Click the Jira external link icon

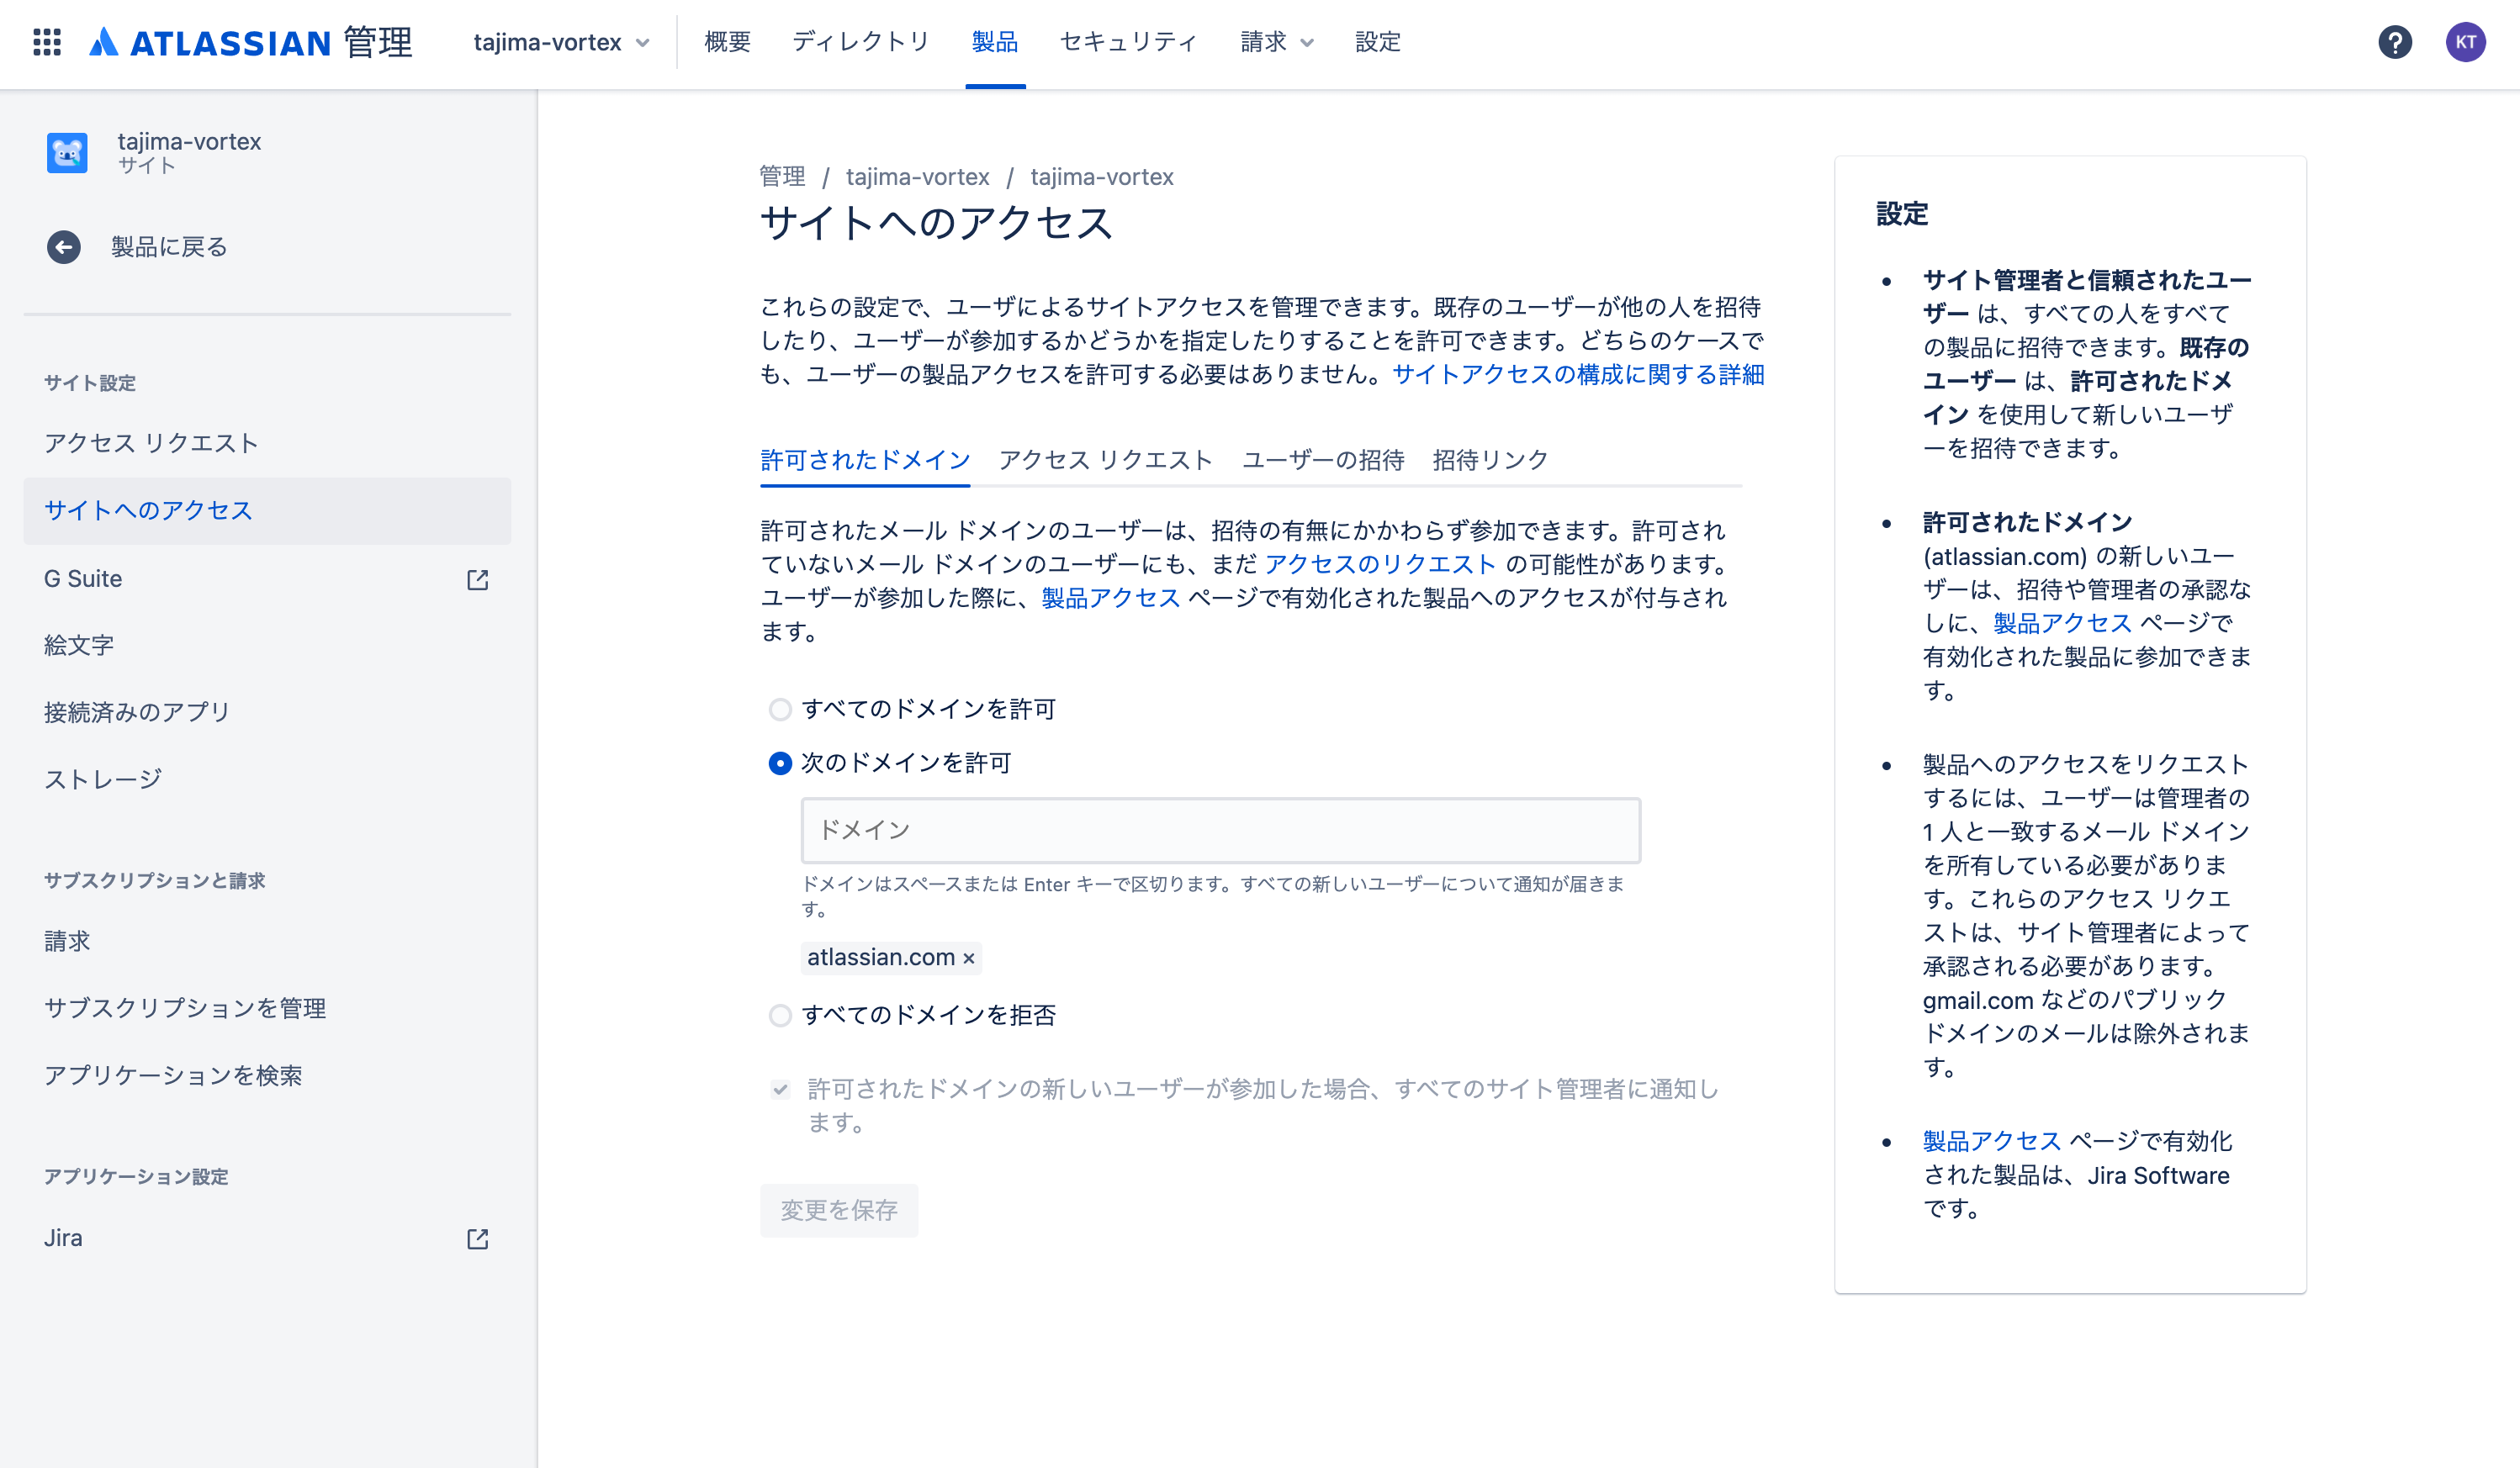click(478, 1239)
